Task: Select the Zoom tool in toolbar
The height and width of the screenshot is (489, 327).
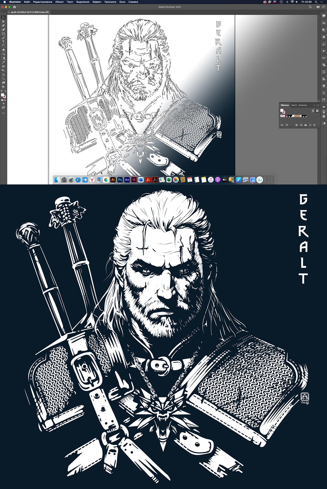Action: click(3, 79)
